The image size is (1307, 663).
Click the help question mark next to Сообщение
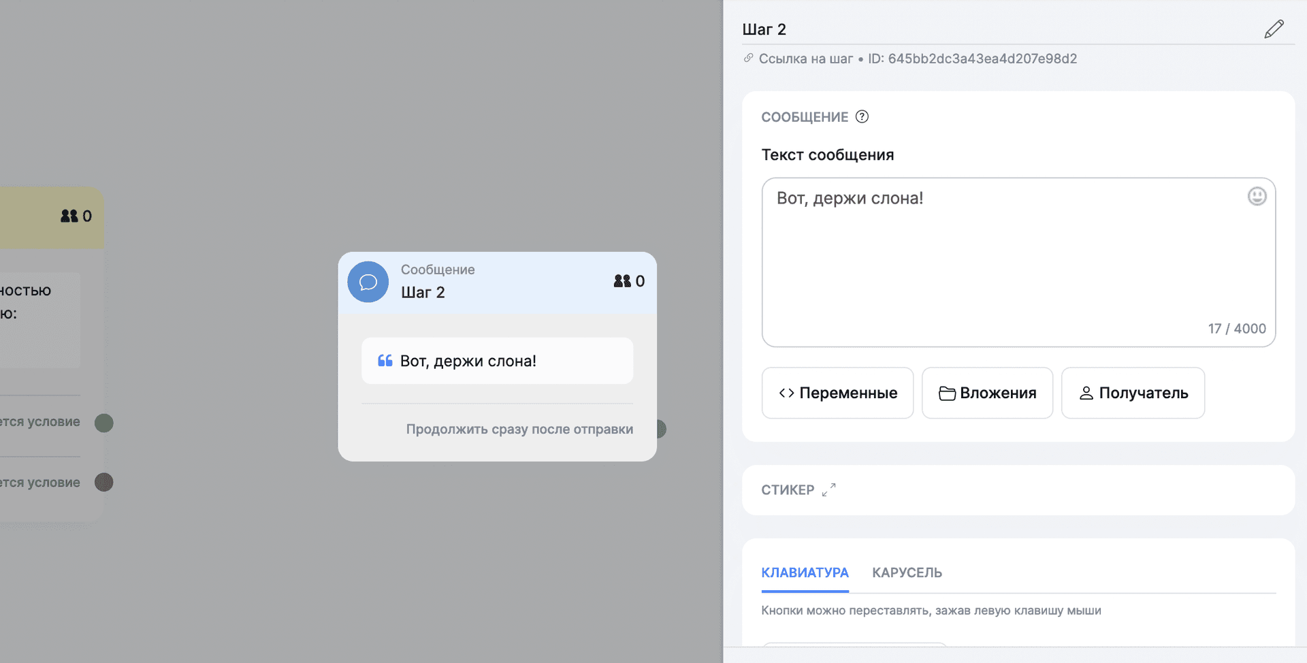[x=862, y=116]
